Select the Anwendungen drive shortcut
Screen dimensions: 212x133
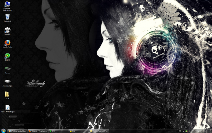click(x=7, y=83)
